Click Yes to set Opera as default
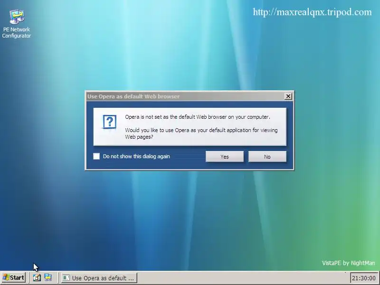380x285 pixels. (x=225, y=157)
